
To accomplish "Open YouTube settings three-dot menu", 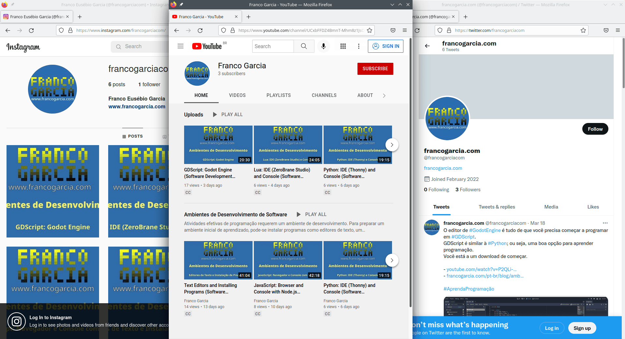I will click(359, 46).
